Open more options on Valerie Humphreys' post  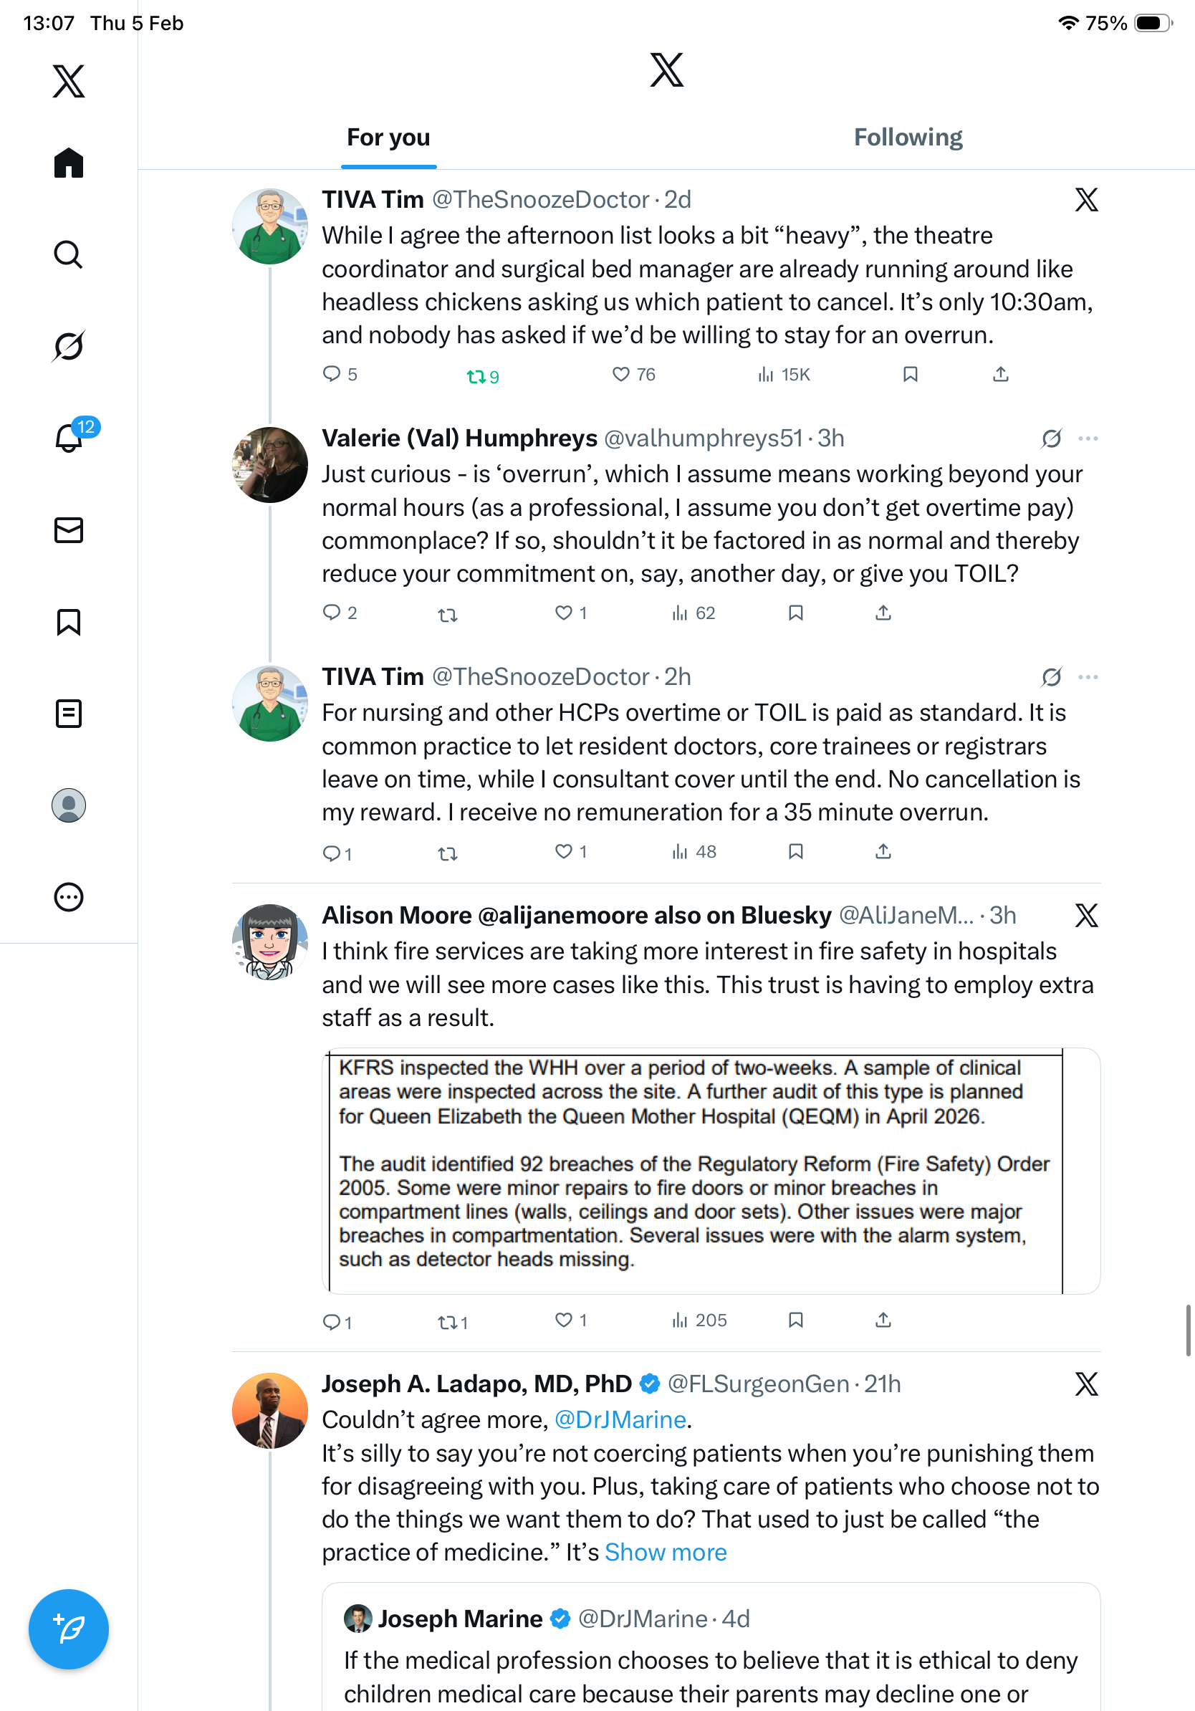pos(1088,438)
